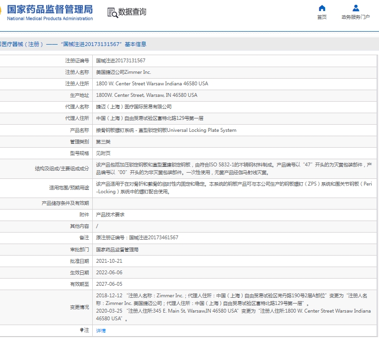Click the 首页 text link

[322, 17]
